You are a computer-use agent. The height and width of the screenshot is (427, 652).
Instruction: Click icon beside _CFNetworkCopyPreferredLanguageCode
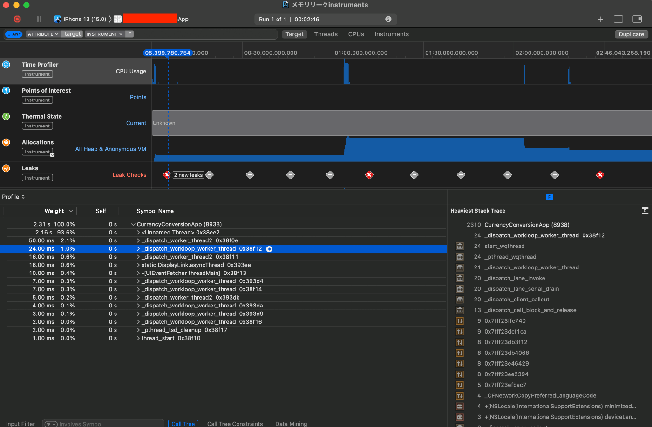460,396
